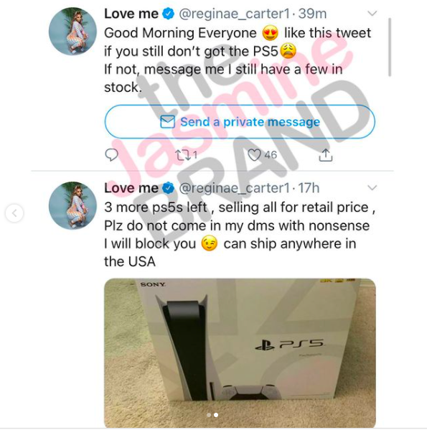Click verified badge on the 17h tweet

tap(168, 188)
